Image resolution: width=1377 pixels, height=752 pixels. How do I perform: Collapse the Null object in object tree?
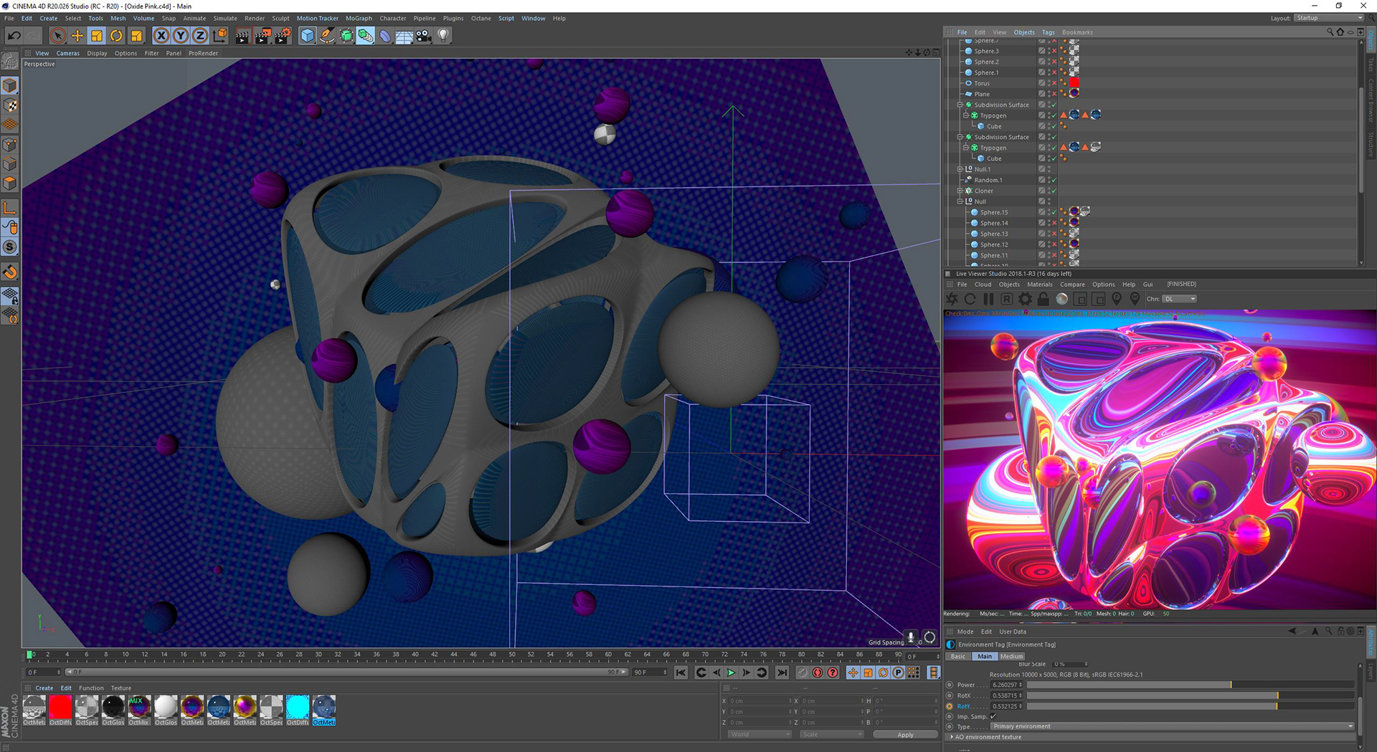tap(960, 201)
